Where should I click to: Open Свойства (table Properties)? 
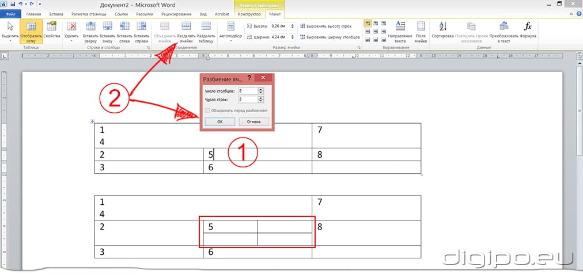click(52, 28)
